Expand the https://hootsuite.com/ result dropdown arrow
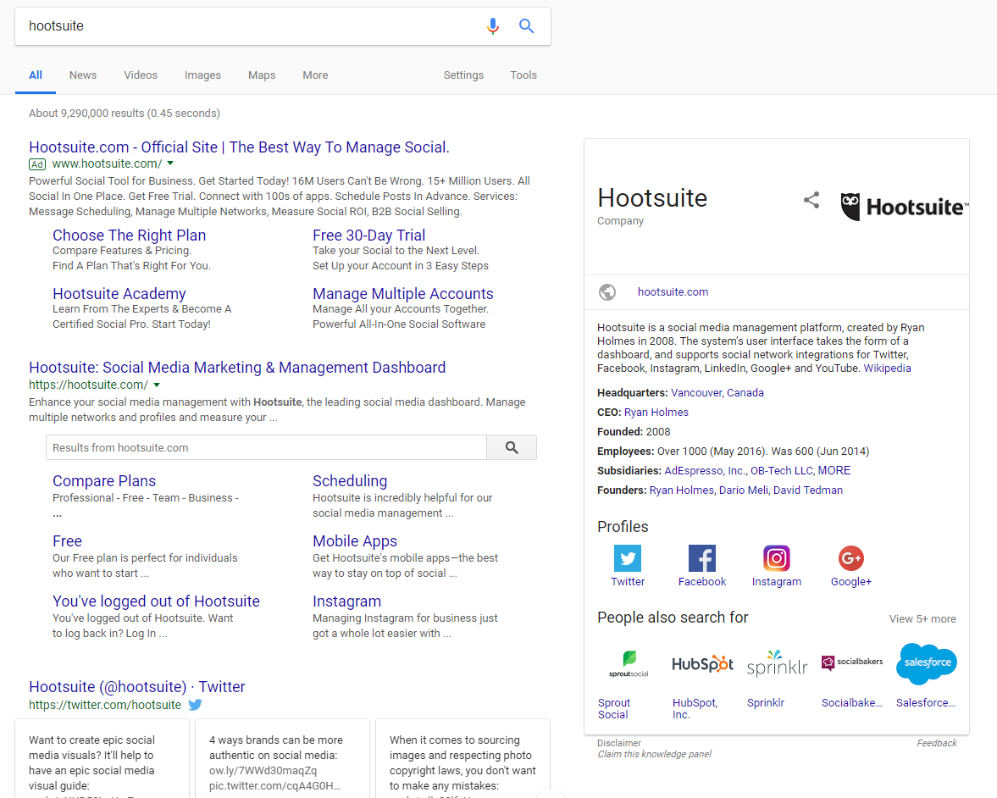 click(157, 385)
